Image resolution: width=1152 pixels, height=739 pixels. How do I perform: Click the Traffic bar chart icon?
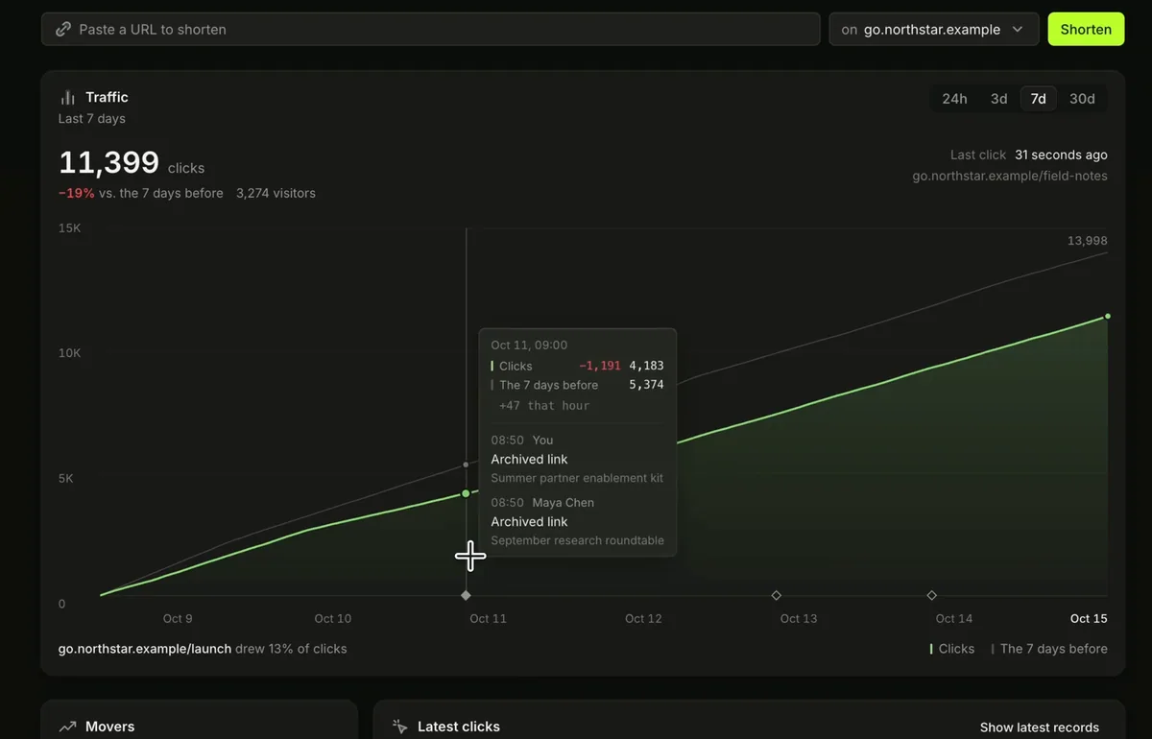point(68,97)
